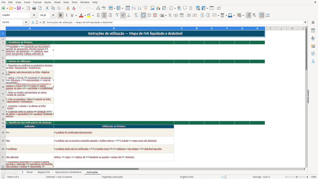Open the font color dropdown arrow
The image size is (318, 179).
pyautogui.click(x=85, y=15)
